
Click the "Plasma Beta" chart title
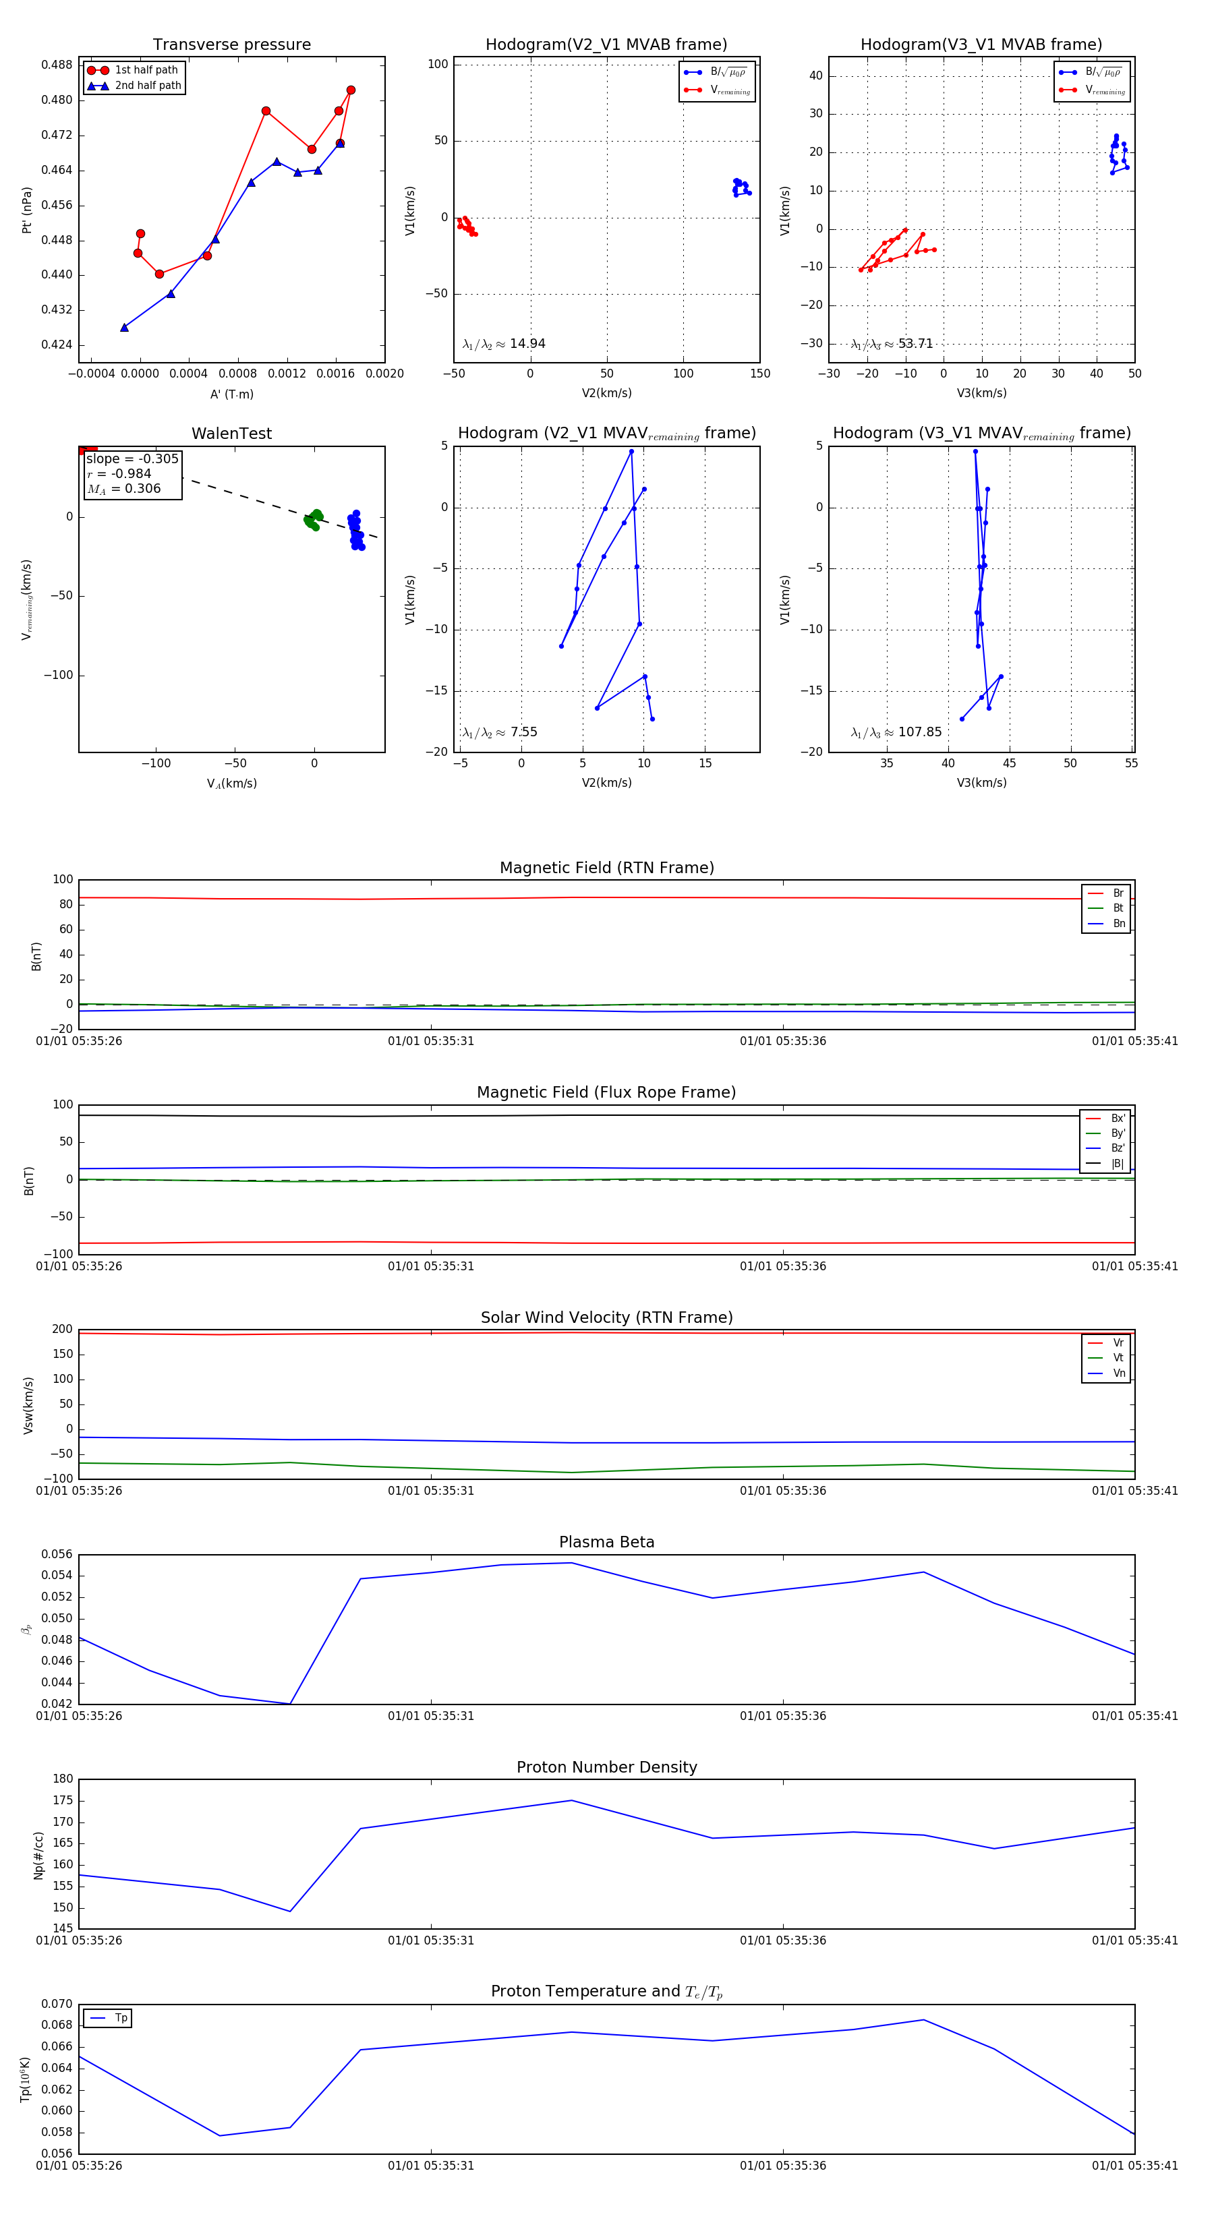point(606,1542)
